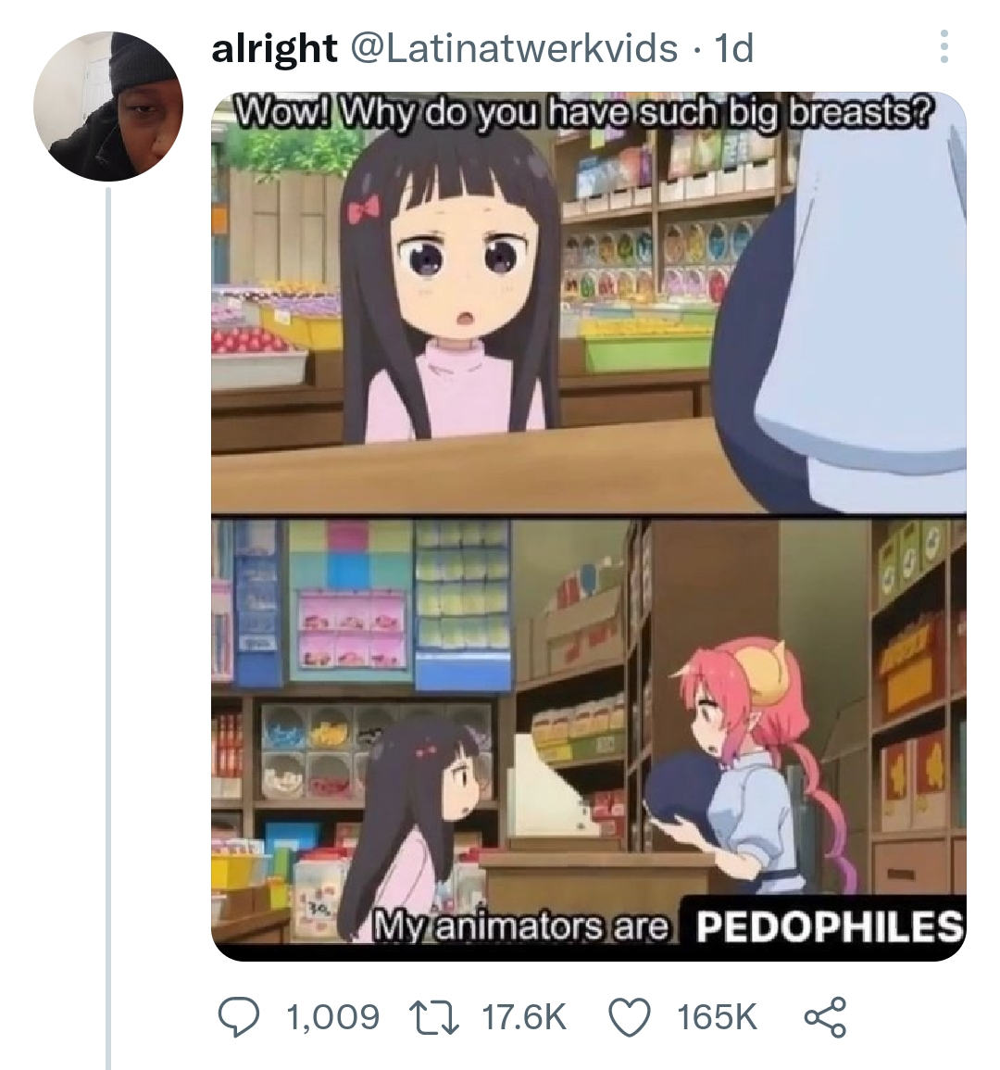The height and width of the screenshot is (1070, 1000).
Task: Visit the @Latinatwerkvids handle
Action: pos(514,48)
